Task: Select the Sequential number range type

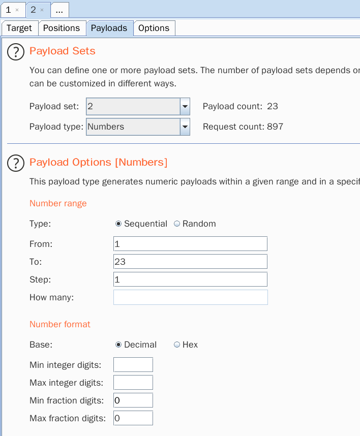Action: (118, 224)
